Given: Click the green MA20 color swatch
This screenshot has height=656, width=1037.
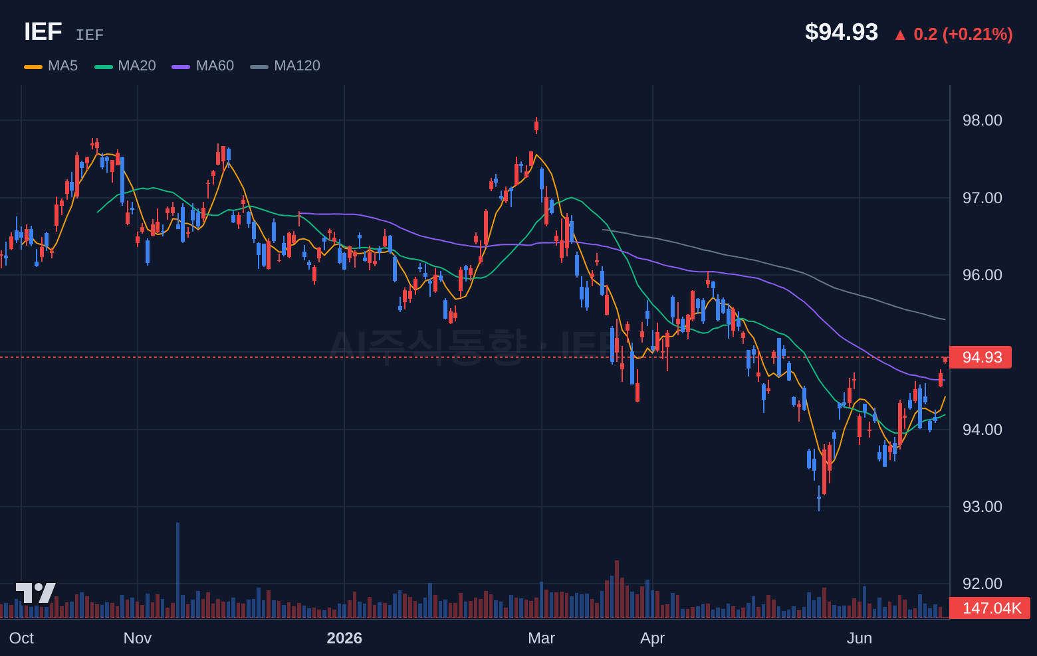Looking at the screenshot, I should click(x=104, y=66).
